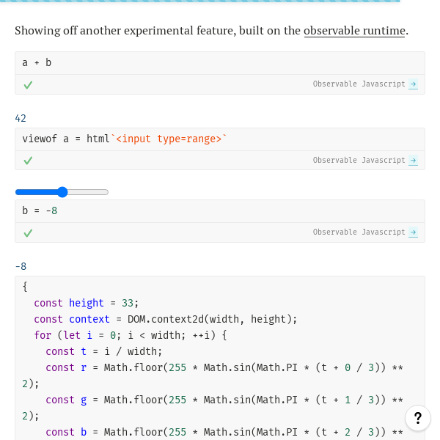Click the blue slider thumb handle
This screenshot has height=440, width=440.
tap(62, 192)
